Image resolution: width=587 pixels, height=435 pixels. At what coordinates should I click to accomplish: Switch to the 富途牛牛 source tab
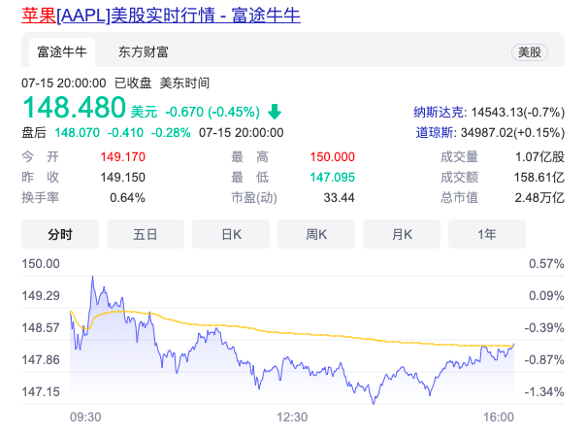62,52
